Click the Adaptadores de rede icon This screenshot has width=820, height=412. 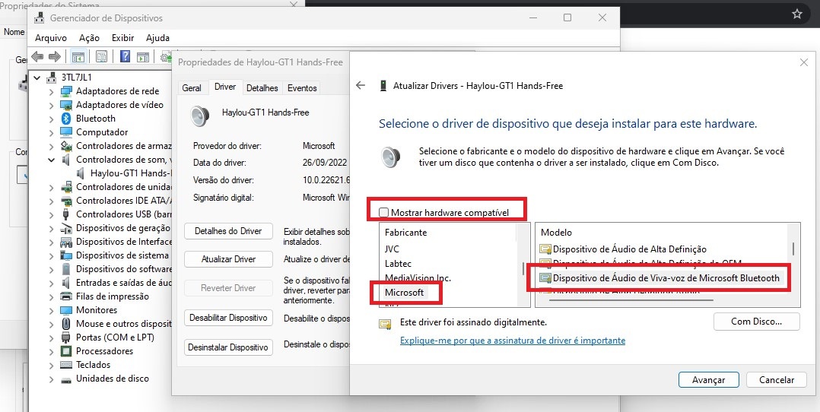click(66, 91)
